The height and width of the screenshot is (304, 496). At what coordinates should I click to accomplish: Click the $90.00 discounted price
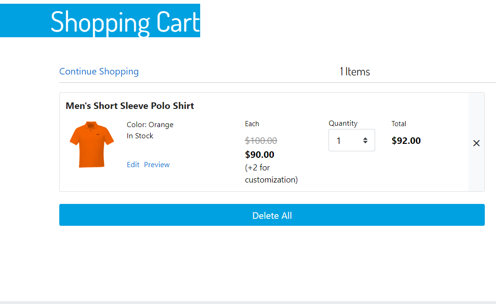pyautogui.click(x=259, y=155)
